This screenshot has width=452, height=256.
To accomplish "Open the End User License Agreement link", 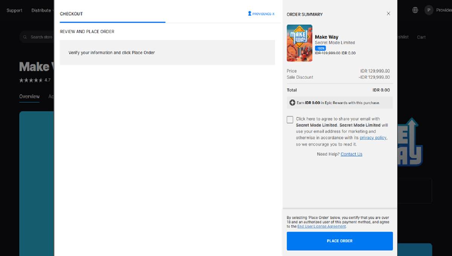I will point(321,226).
